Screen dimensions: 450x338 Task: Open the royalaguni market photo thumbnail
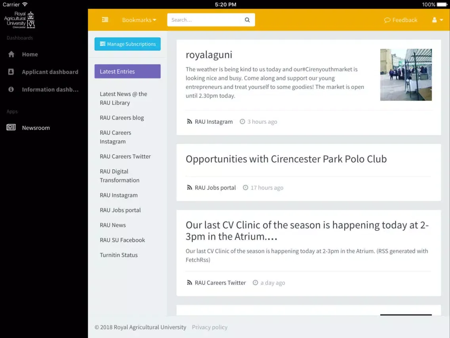tap(406, 75)
